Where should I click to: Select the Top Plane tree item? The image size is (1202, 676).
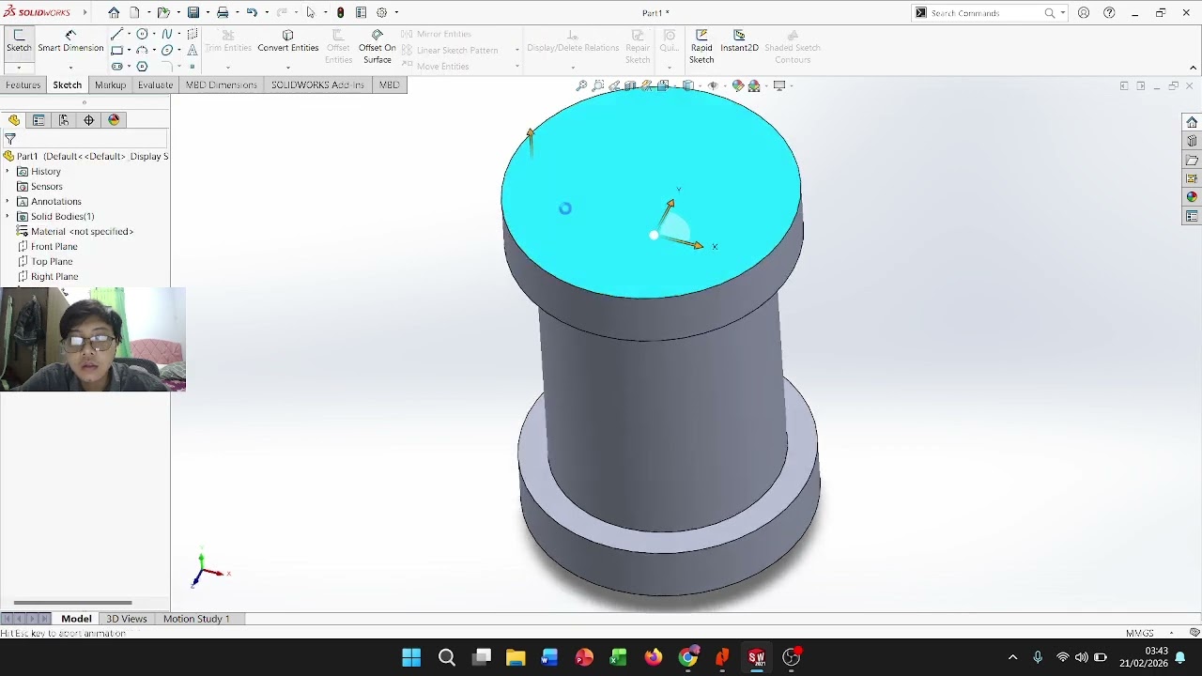[52, 262]
